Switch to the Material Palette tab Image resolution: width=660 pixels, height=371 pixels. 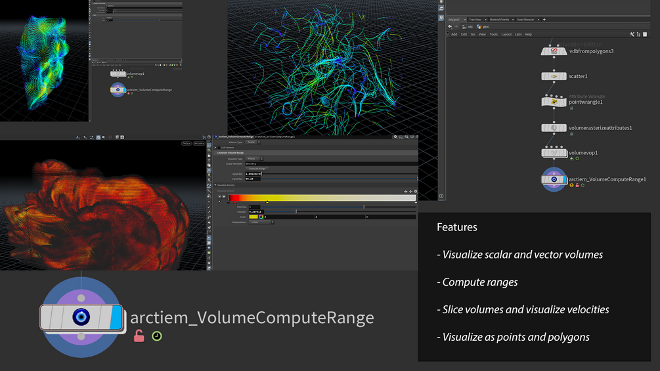tap(499, 19)
